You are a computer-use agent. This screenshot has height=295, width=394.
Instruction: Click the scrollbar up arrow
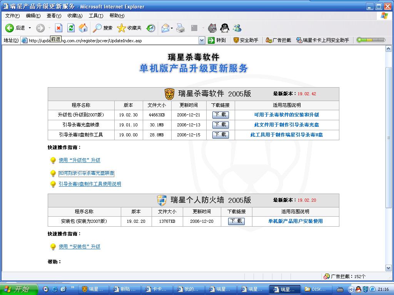pos(389,48)
